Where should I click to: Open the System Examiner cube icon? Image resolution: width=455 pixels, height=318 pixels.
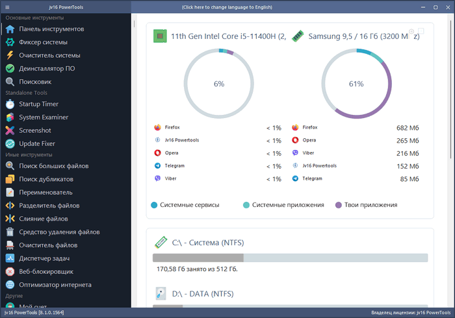tap(10, 117)
